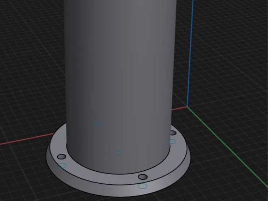Select the blue sketch circle at the cylinder's lower center
This screenshot has width=268, height=201.
118,153
